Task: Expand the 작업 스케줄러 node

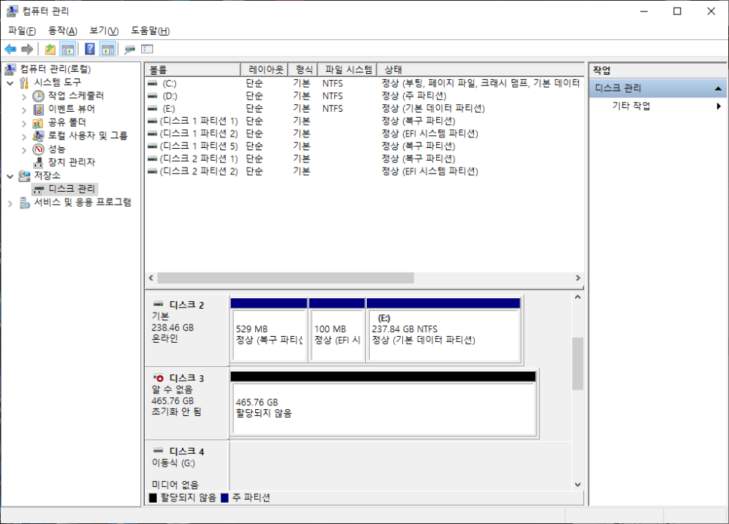Action: 23,97
